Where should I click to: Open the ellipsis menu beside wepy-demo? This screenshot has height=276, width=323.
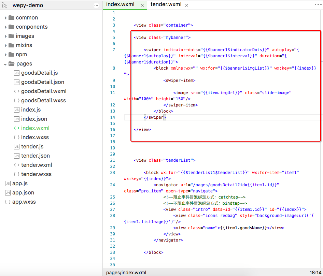pos(96,5)
